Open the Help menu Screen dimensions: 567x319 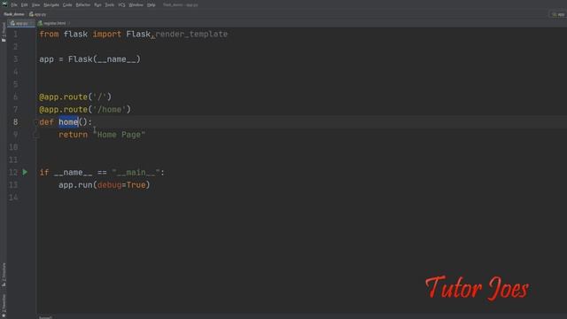151,5
